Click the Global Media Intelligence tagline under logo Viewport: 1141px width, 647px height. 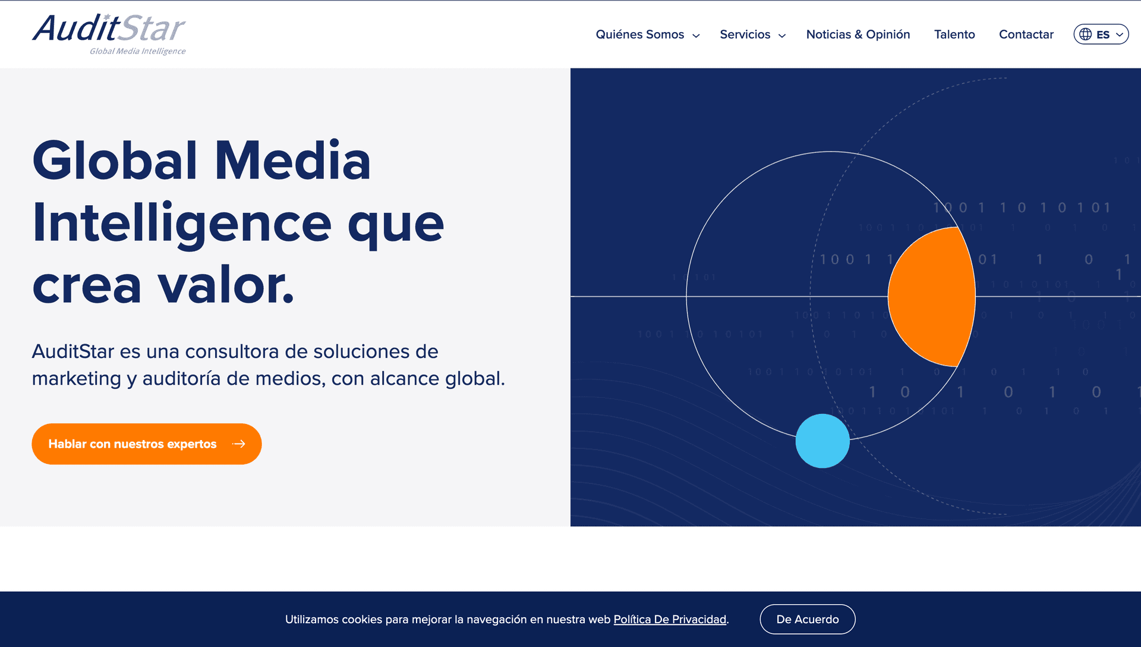(x=138, y=51)
